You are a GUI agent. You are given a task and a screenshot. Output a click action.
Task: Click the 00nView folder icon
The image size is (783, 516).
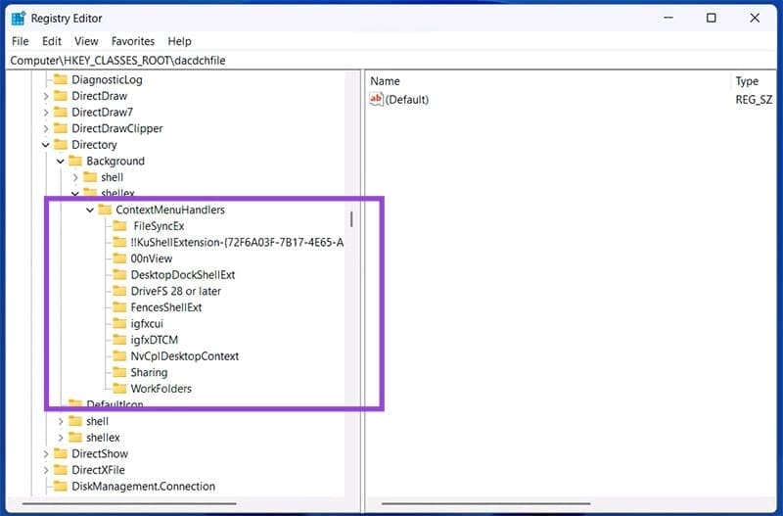pos(119,258)
